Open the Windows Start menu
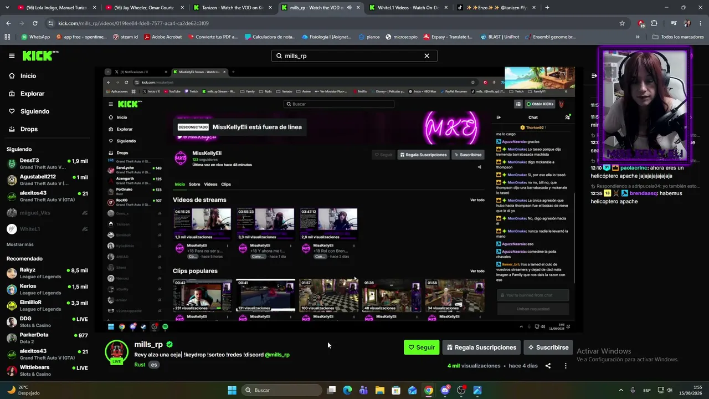Image resolution: width=709 pixels, height=399 pixels. (x=232, y=390)
